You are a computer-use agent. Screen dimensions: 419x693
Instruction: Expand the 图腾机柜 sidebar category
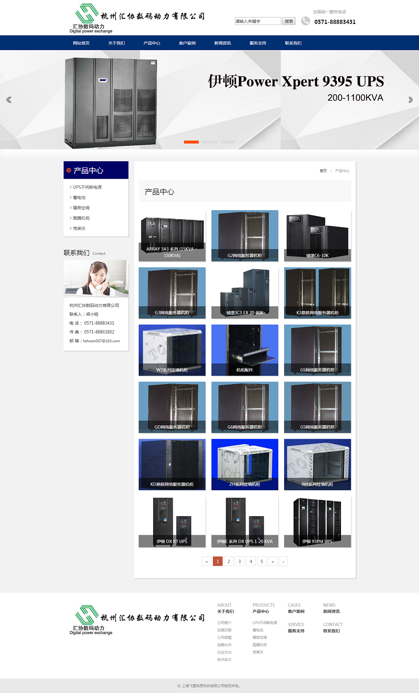point(81,218)
